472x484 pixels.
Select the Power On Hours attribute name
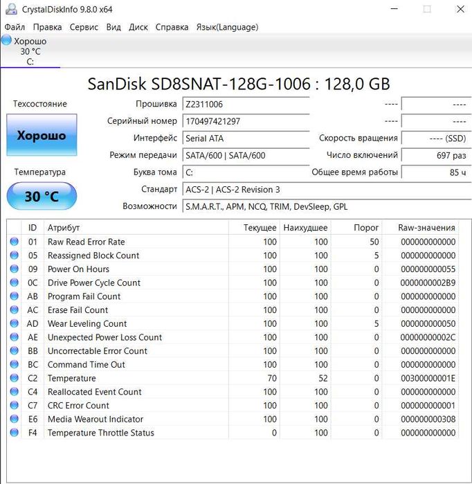point(78,269)
